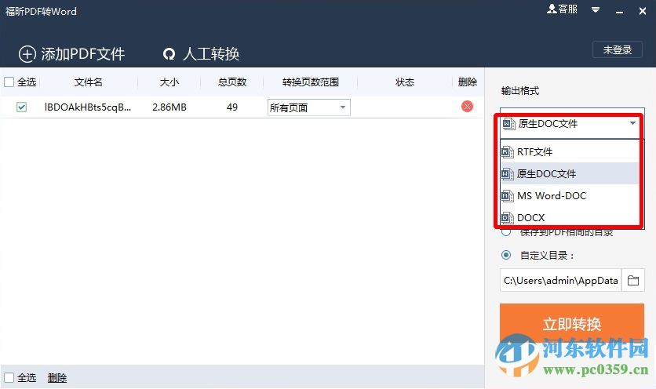The width and height of the screenshot is (656, 389).
Task: Click the 大小 column header
Action: tap(169, 82)
